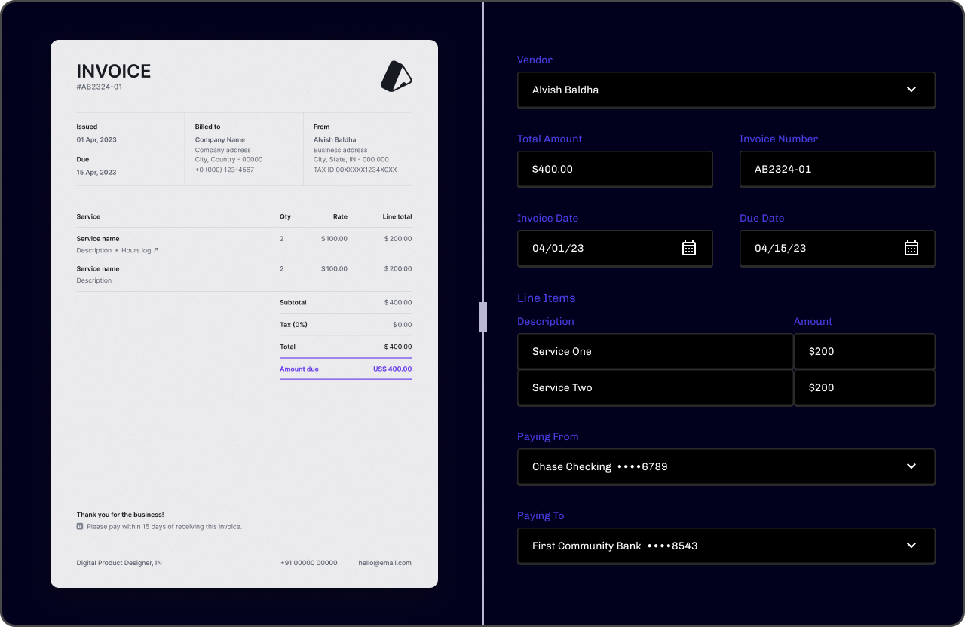Expand the Paying From account dropdown

[911, 466]
